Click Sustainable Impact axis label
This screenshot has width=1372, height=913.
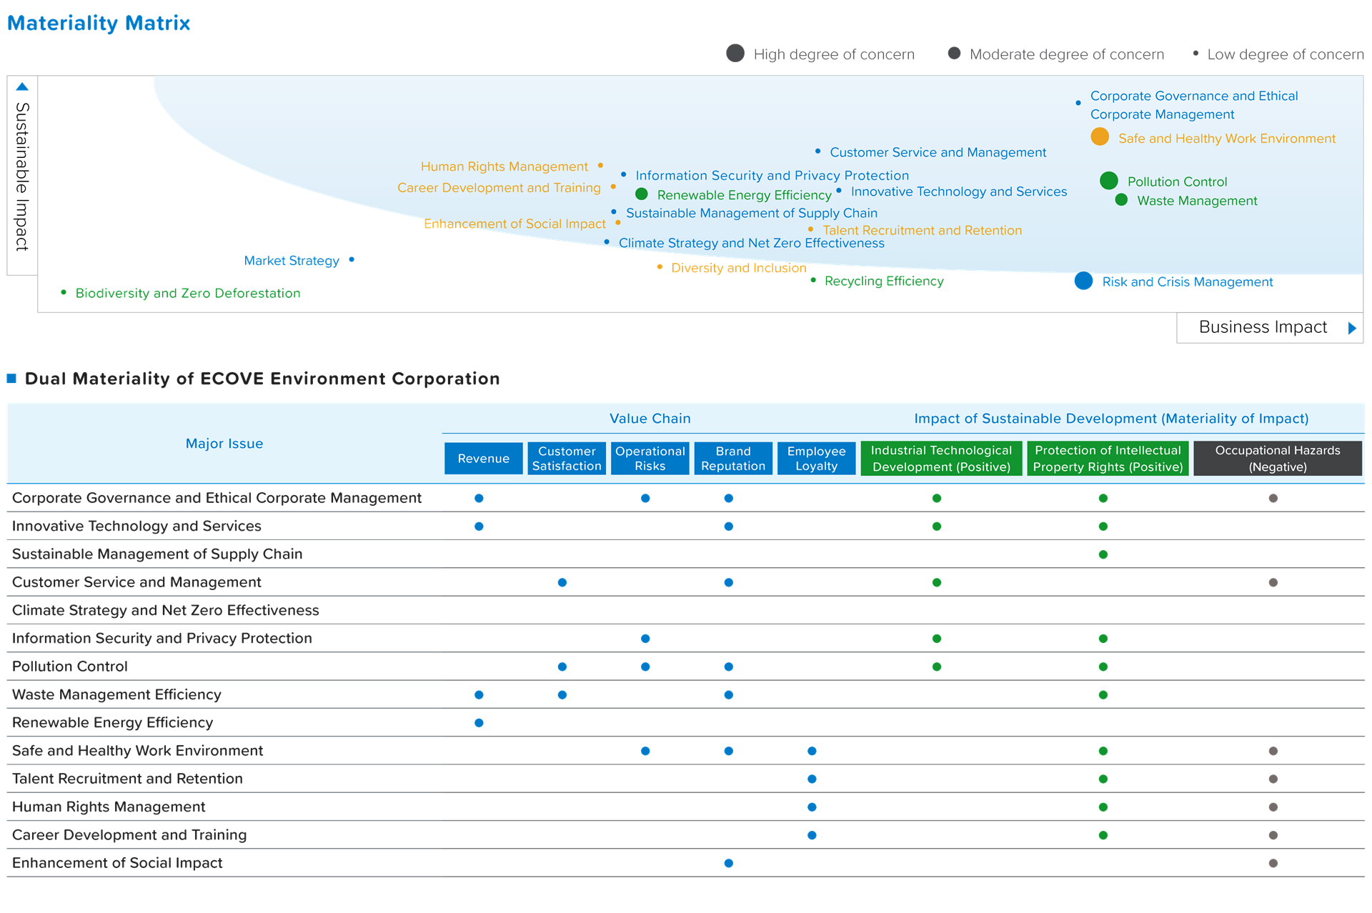pyautogui.click(x=22, y=176)
